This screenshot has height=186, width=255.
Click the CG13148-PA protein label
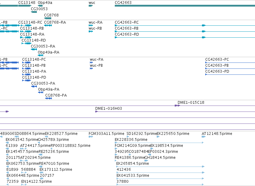[34, 71]
